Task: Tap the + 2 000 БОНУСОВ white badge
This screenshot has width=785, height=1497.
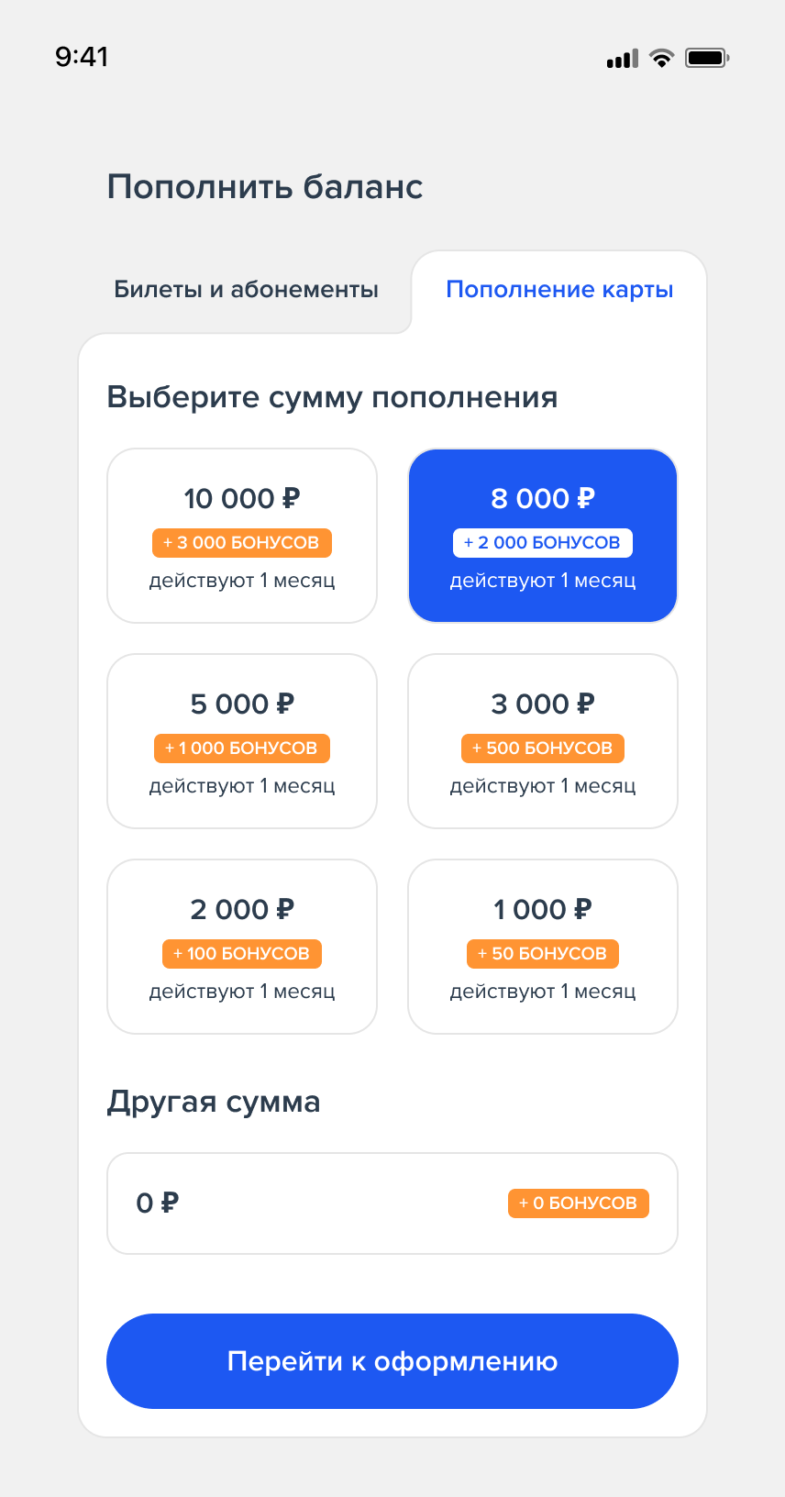Action: coord(543,543)
